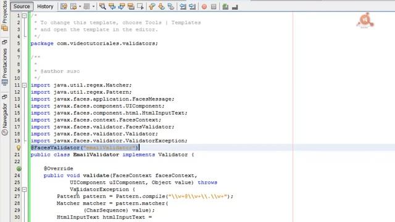This screenshot has height=222, width=395.
Task: Toggle the Highlight Search icon
Action: click(x=131, y=7)
